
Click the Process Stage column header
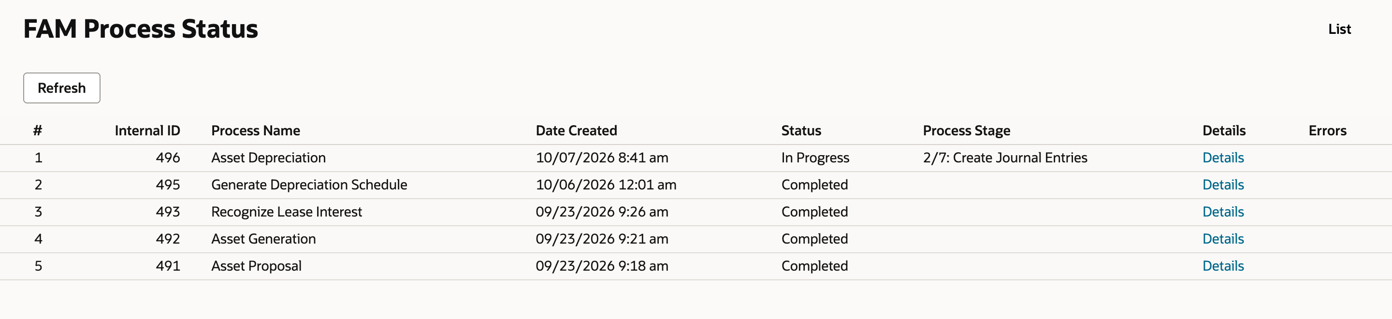(966, 130)
